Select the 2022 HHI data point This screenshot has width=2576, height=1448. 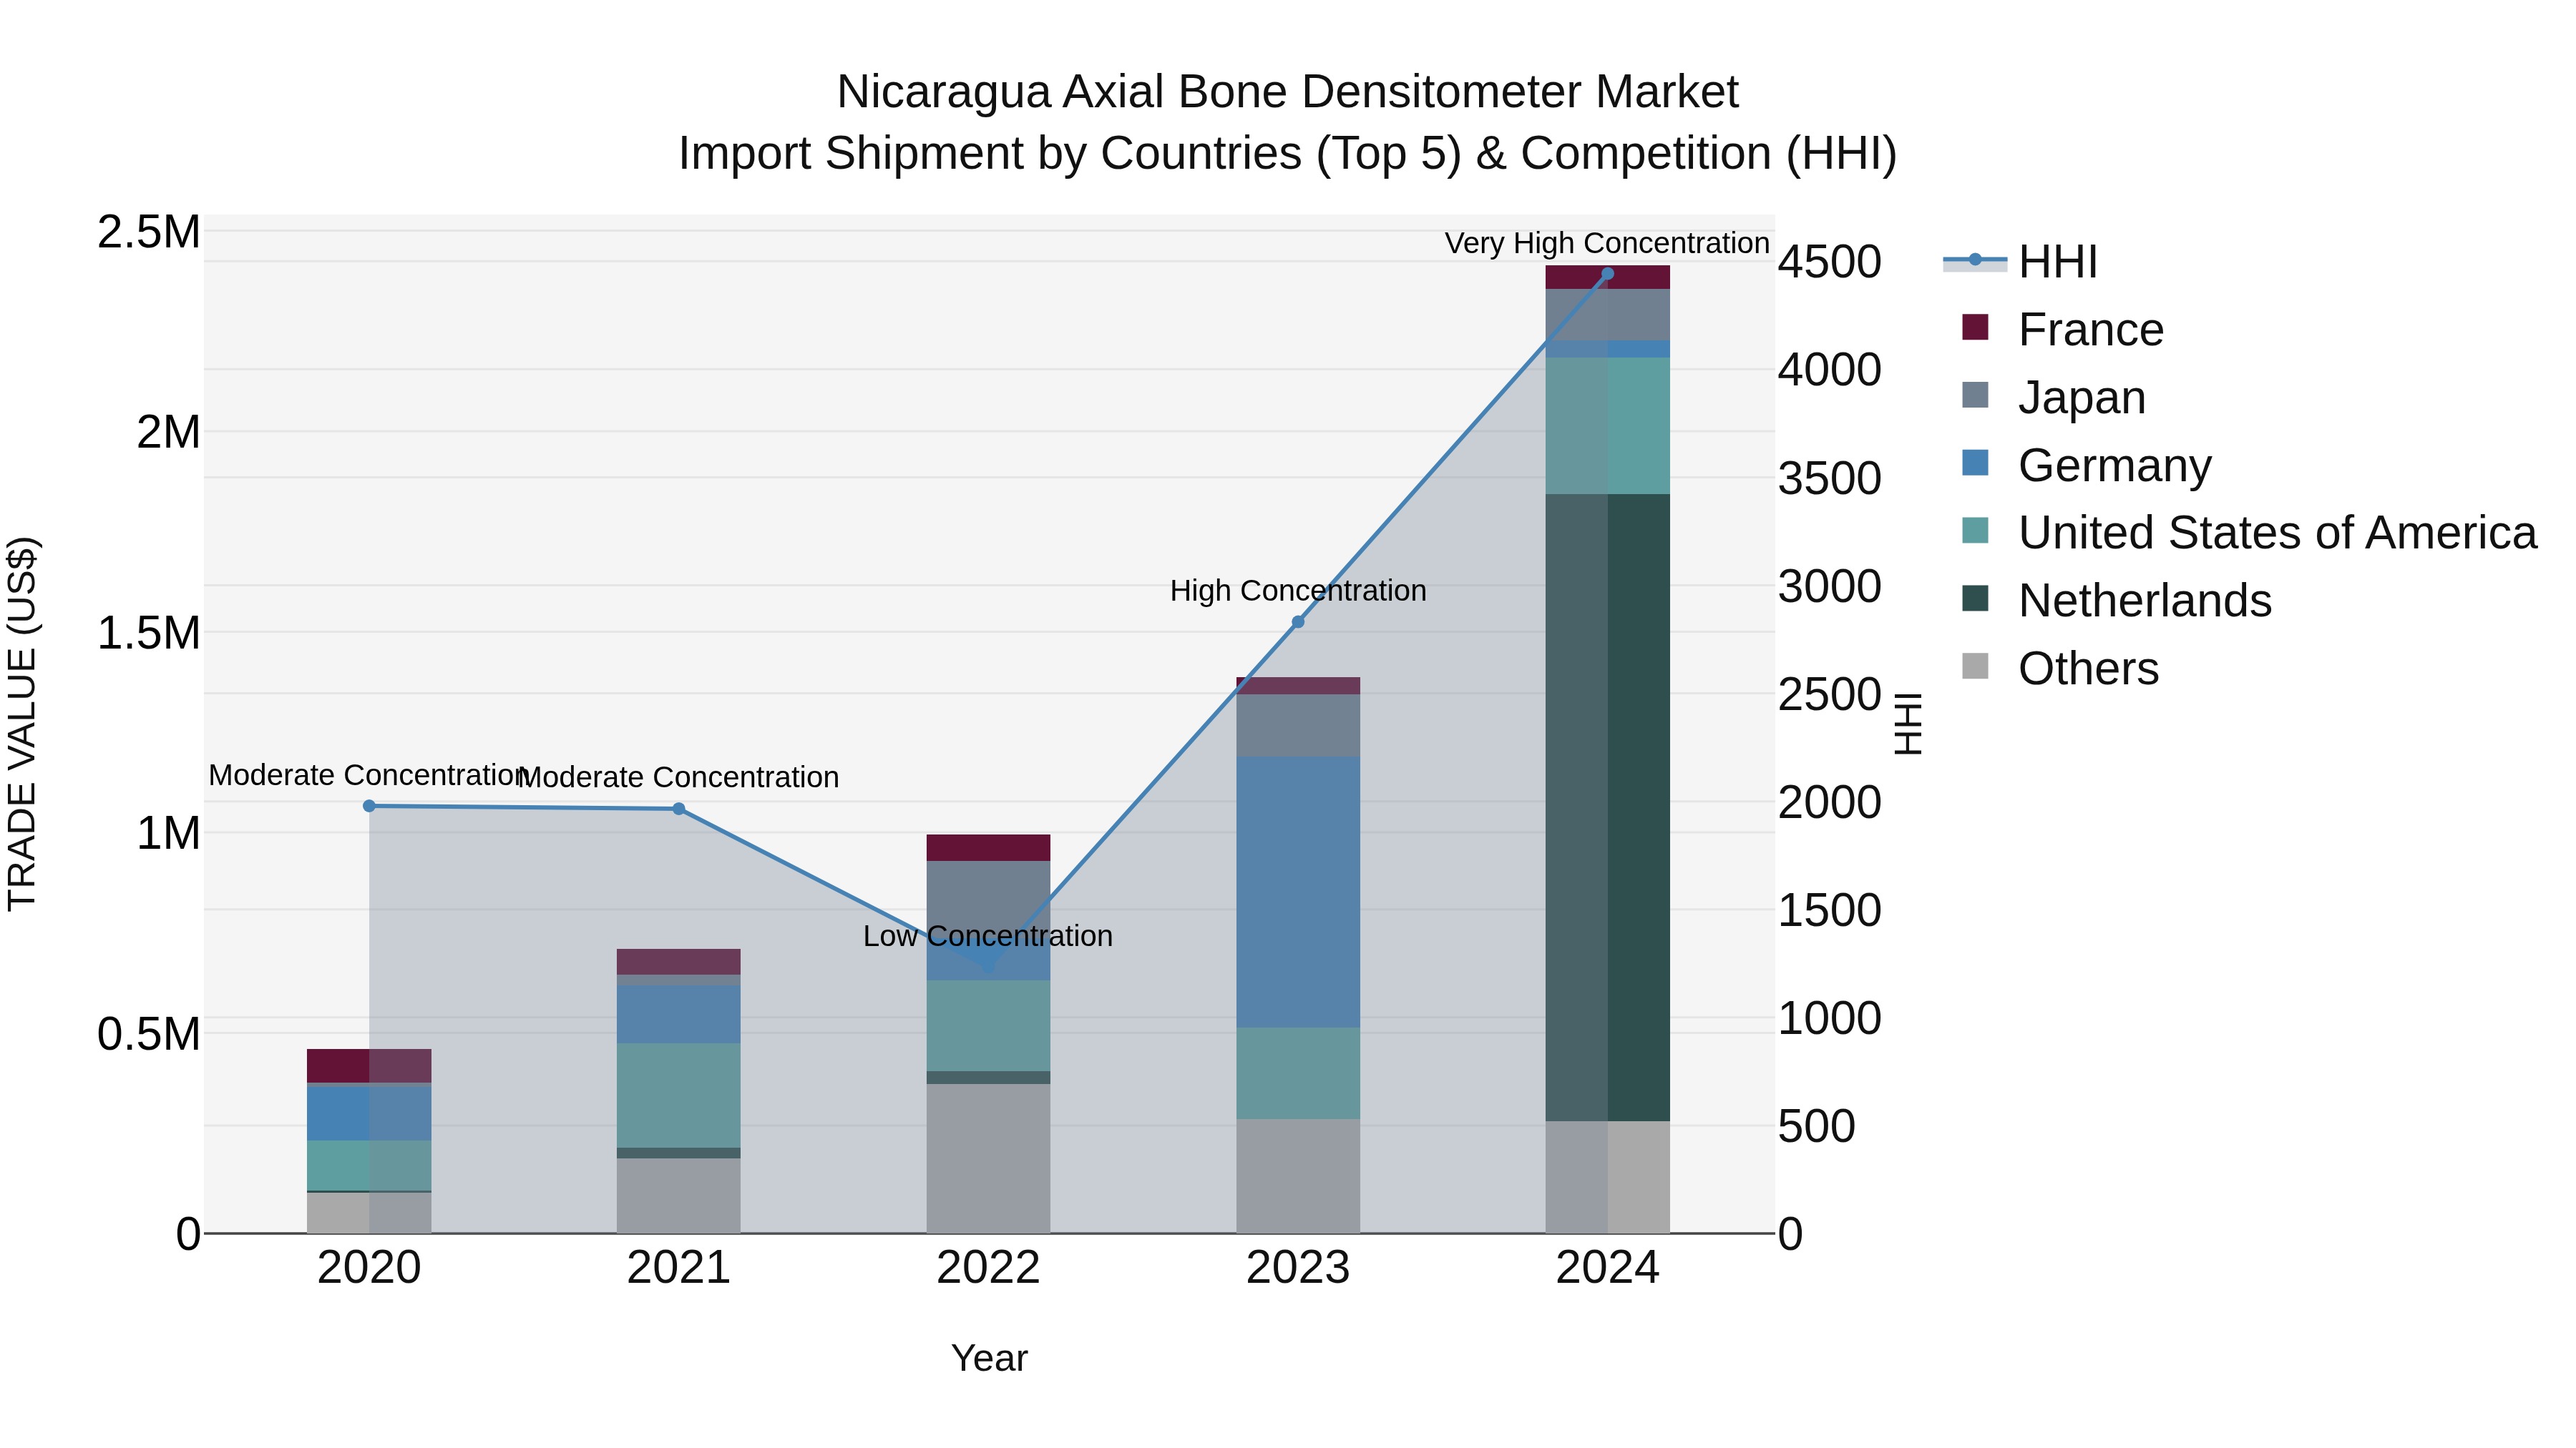(x=988, y=966)
